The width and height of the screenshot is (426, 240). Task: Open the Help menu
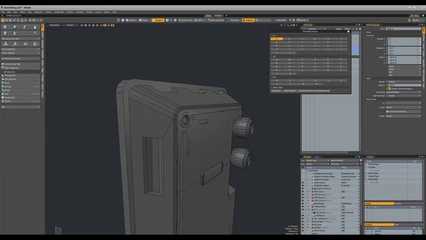click(x=114, y=12)
